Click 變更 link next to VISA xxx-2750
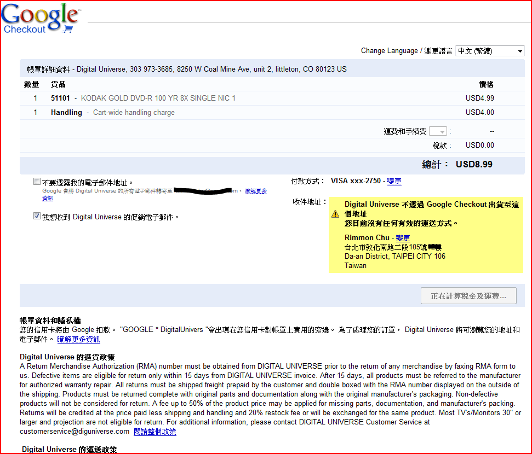532x454 pixels. (x=394, y=181)
